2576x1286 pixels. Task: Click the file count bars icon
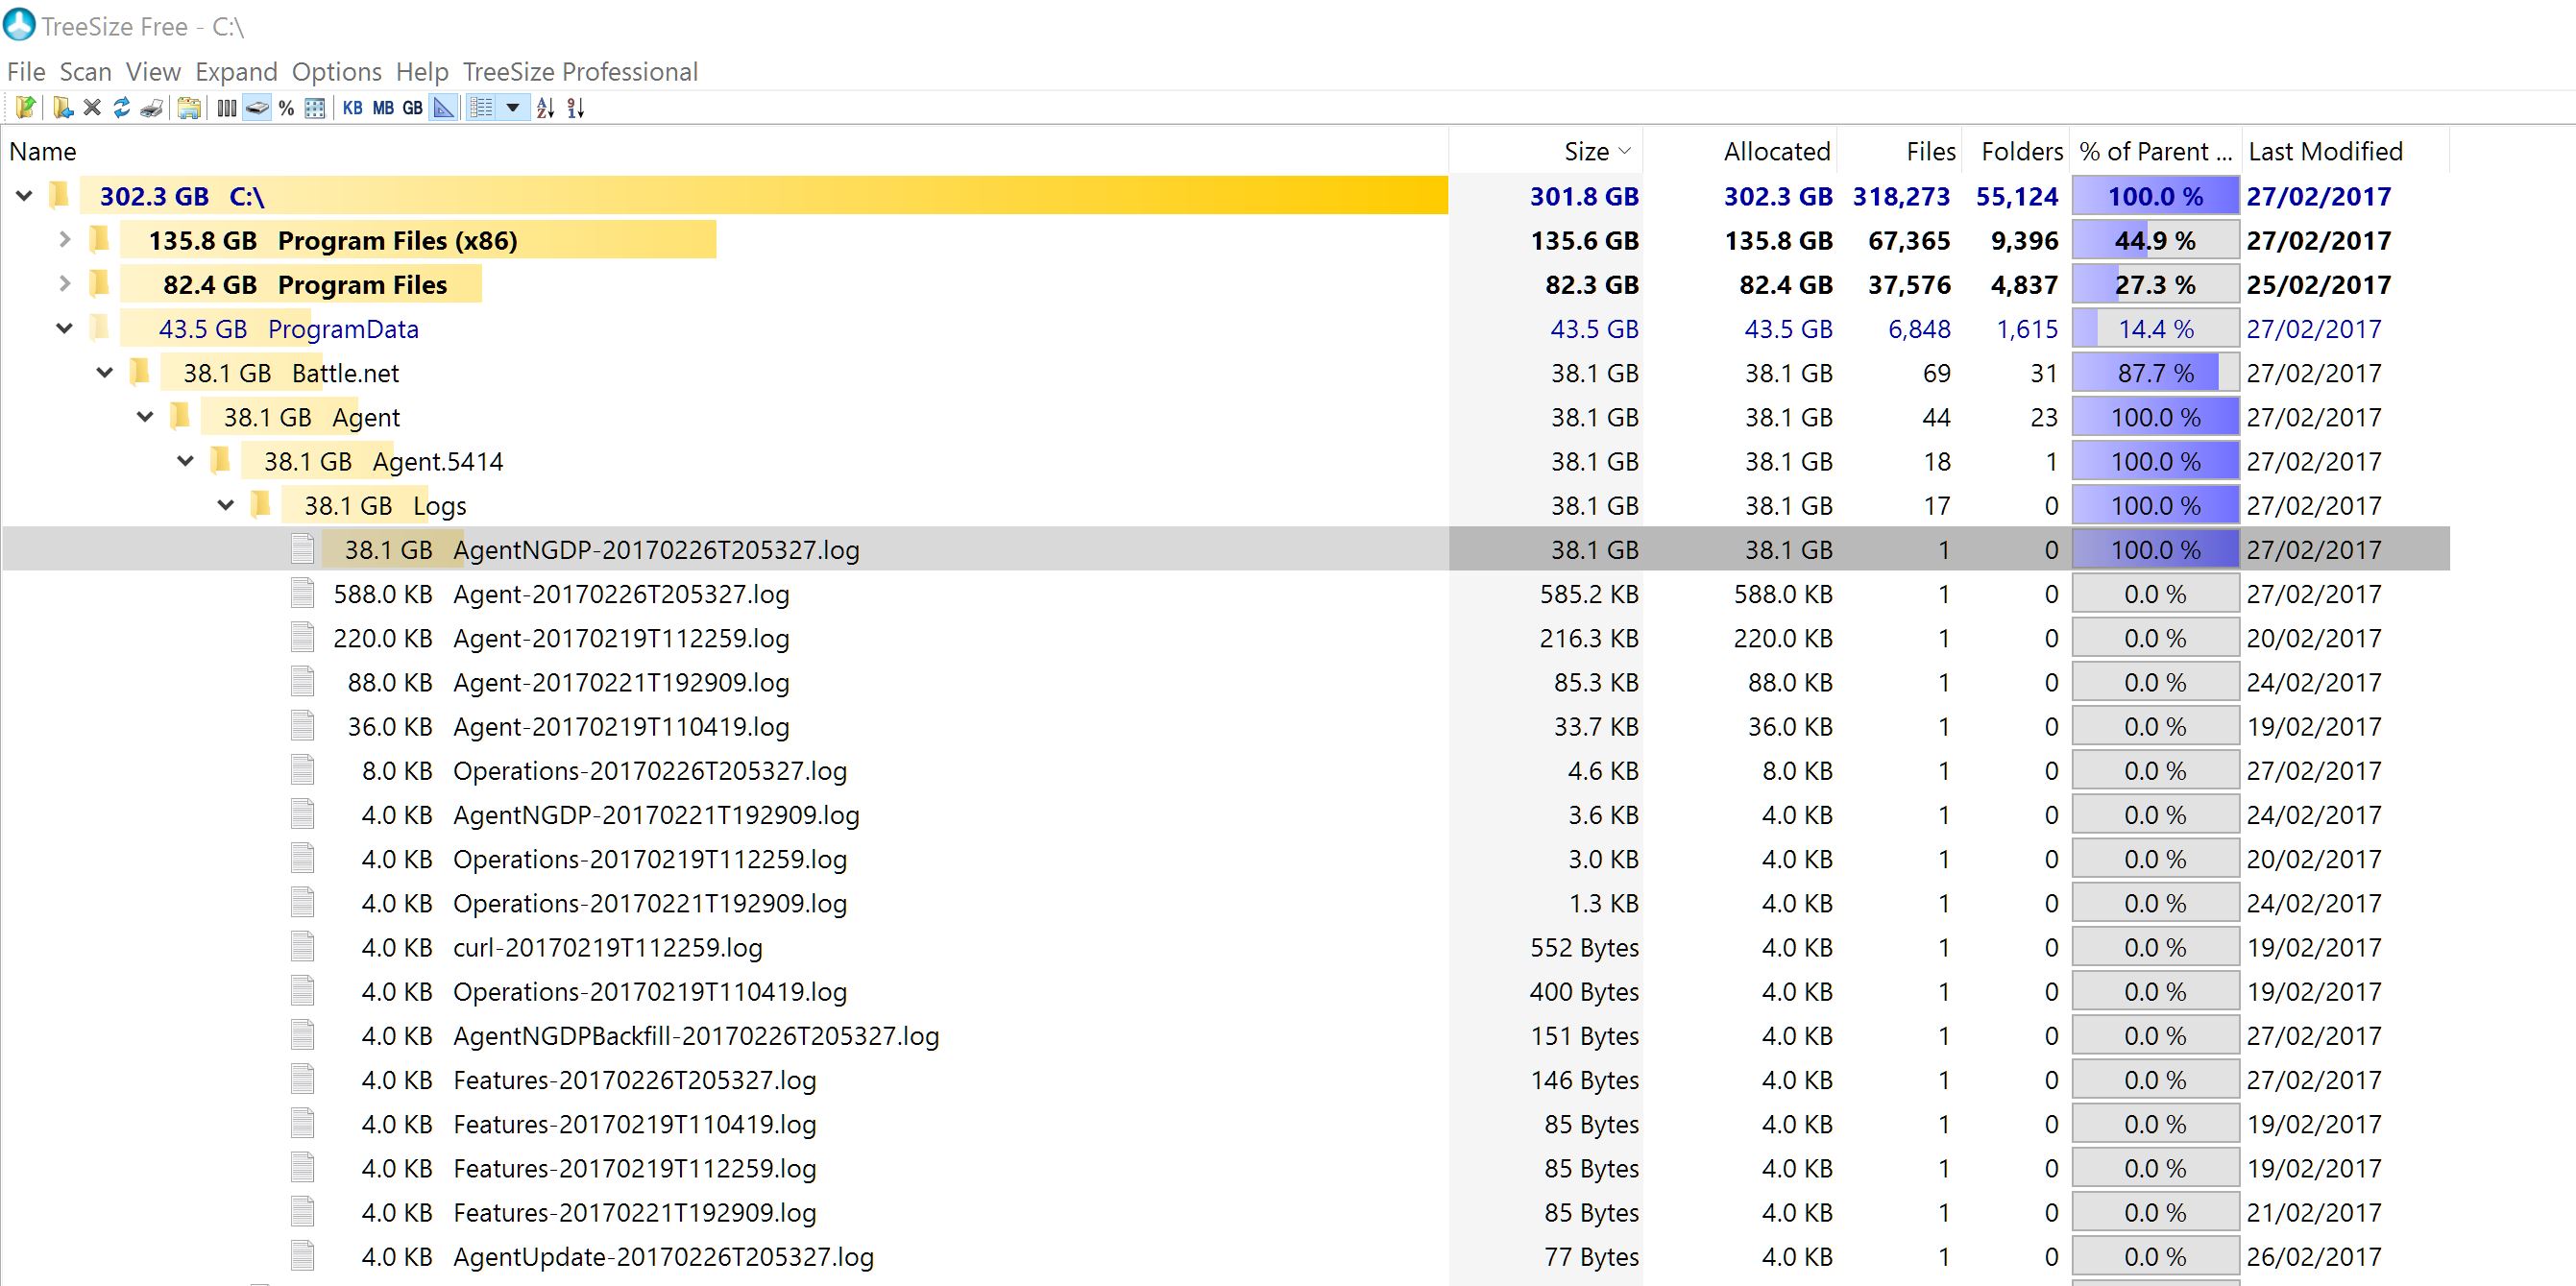click(x=227, y=108)
